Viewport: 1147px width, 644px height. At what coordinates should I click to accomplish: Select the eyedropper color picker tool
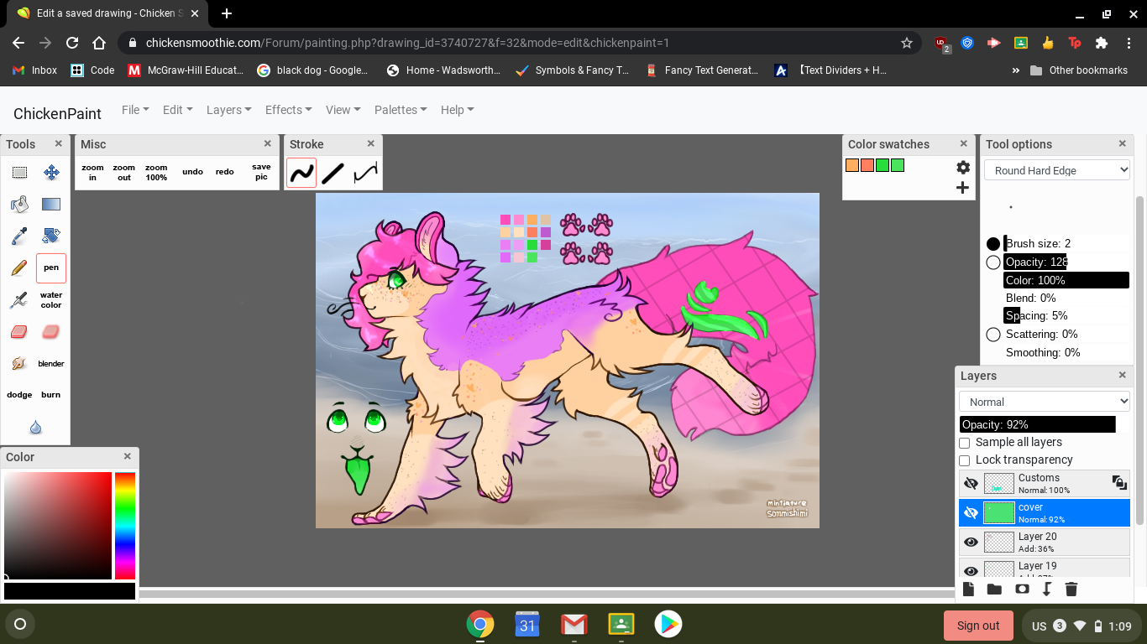coord(19,236)
